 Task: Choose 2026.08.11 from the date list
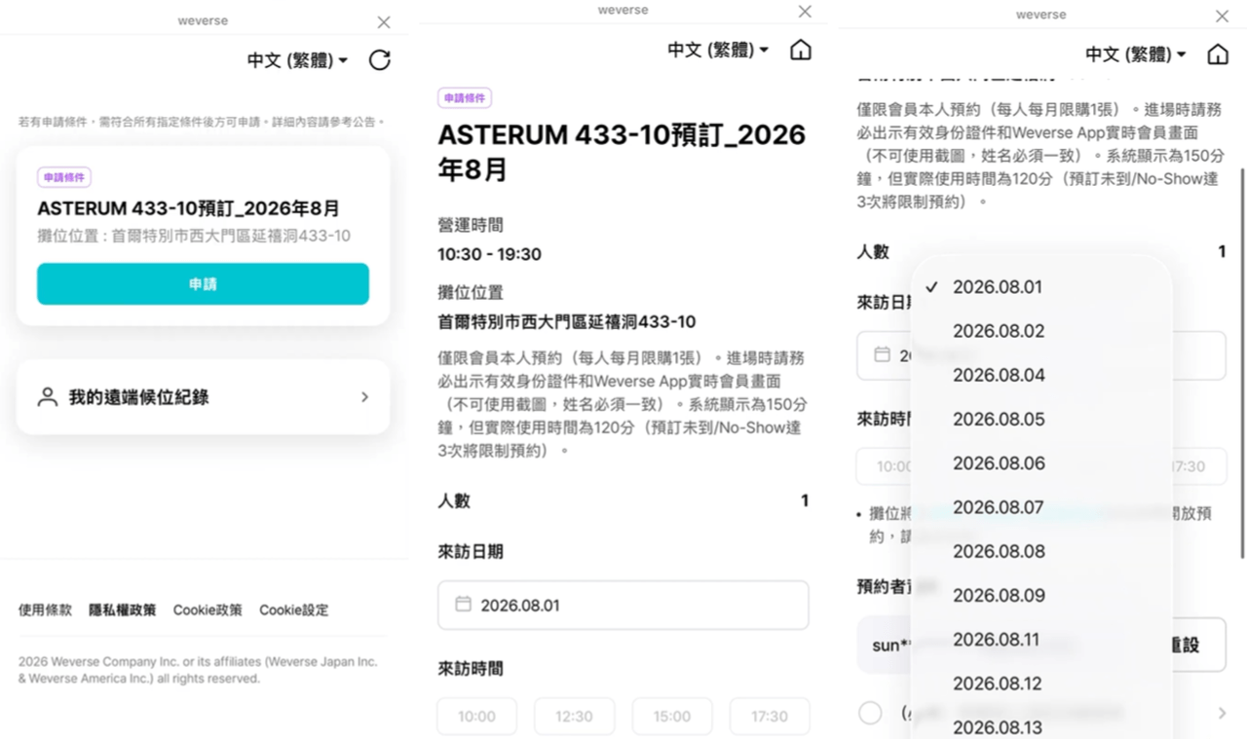click(x=1041, y=640)
